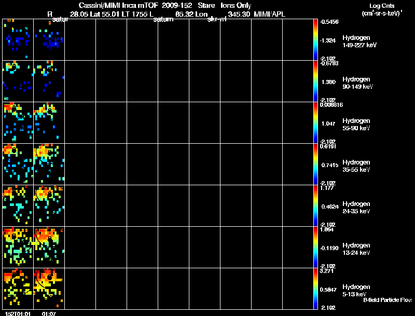Click the Cassini/MIMI Inca mTOF title
Screen dimensions: 415x316
(118, 5)
